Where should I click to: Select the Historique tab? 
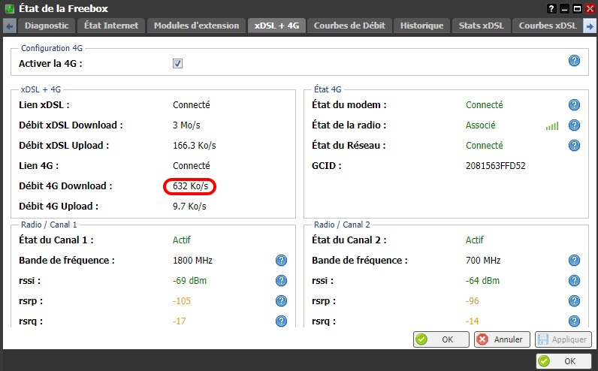coord(421,26)
